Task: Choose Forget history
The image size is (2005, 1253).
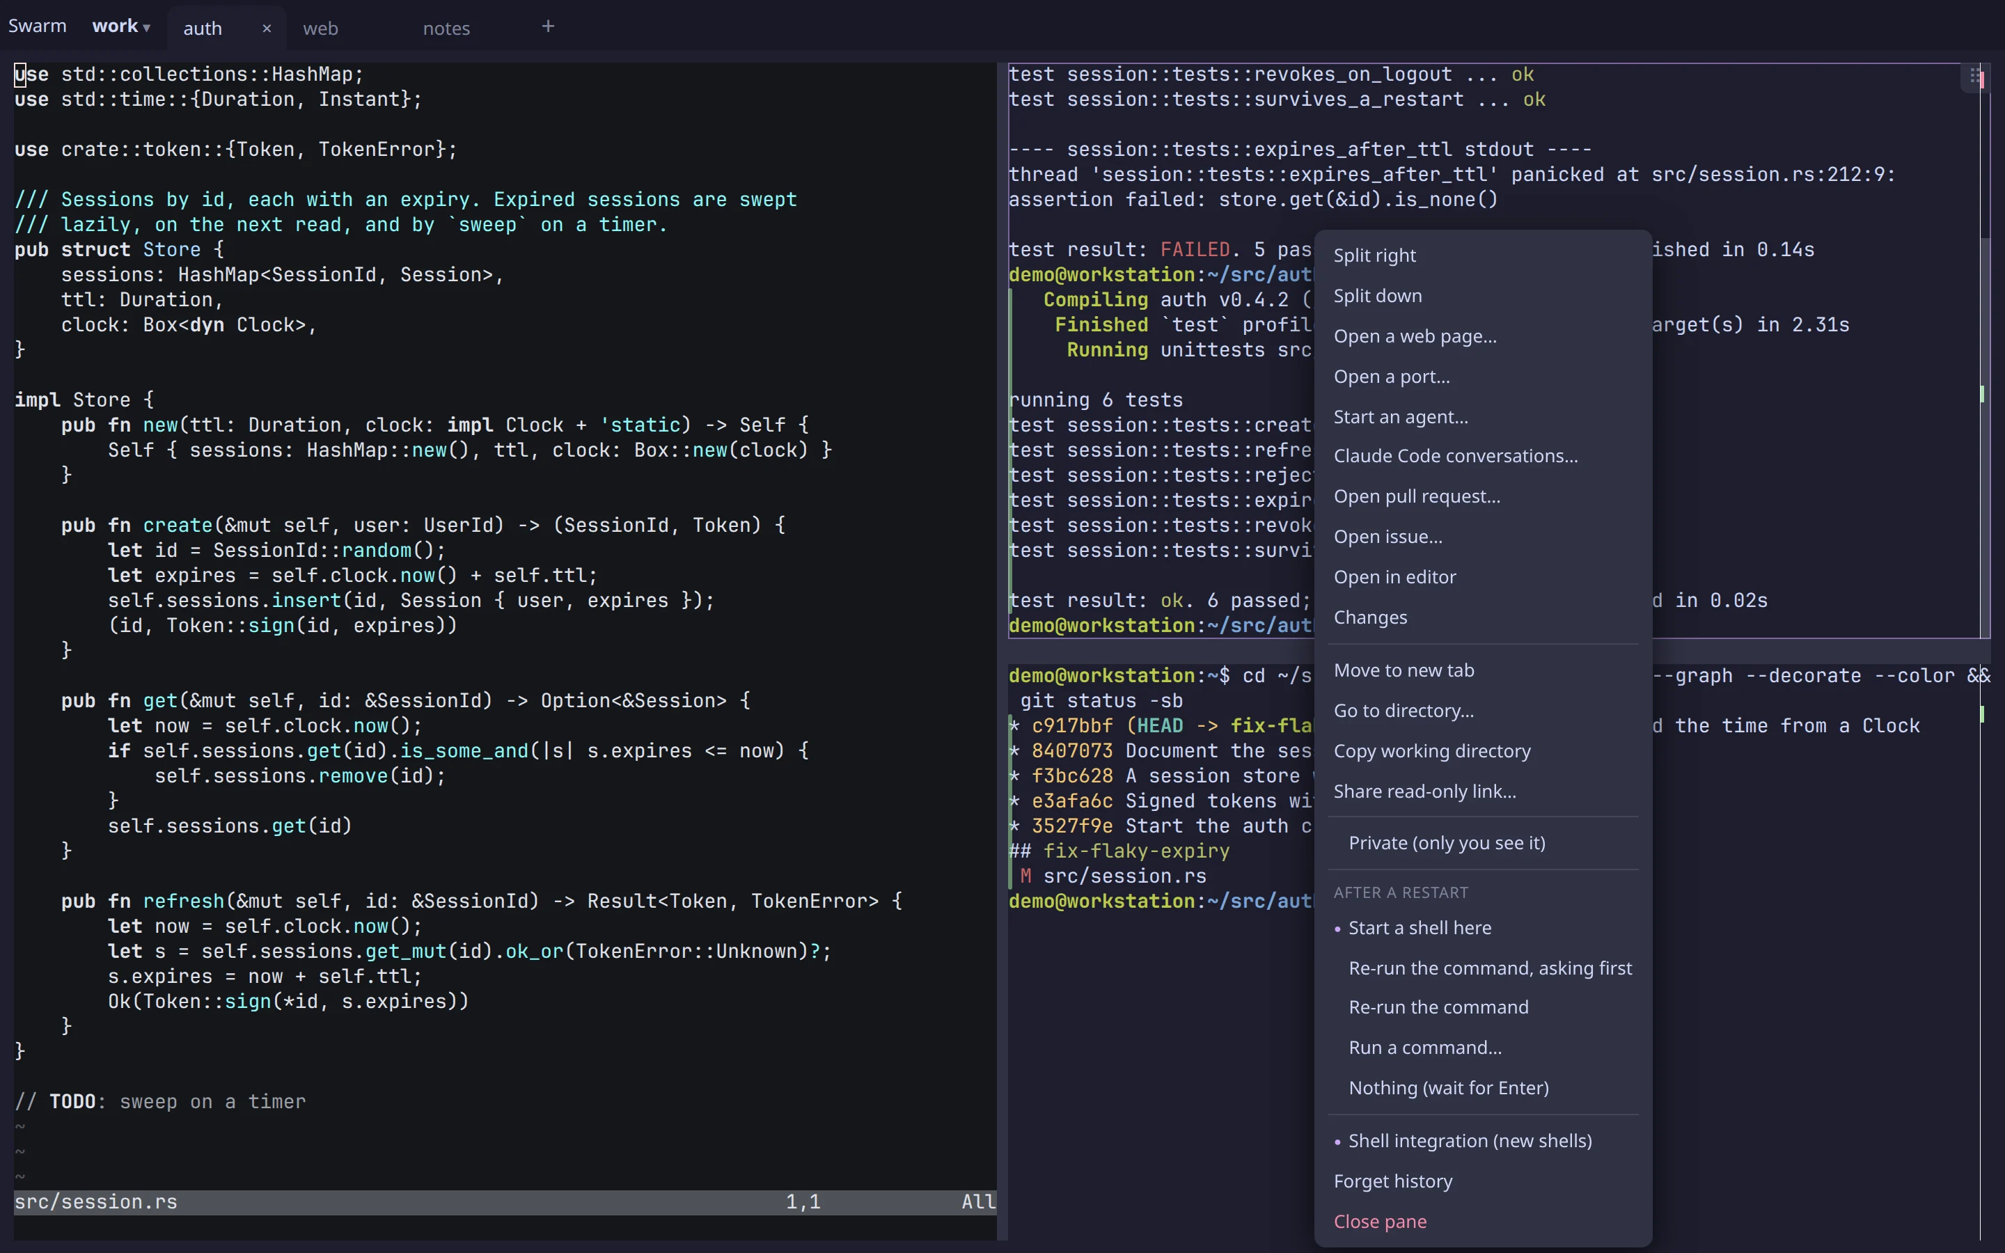Action: coord(1483,1182)
